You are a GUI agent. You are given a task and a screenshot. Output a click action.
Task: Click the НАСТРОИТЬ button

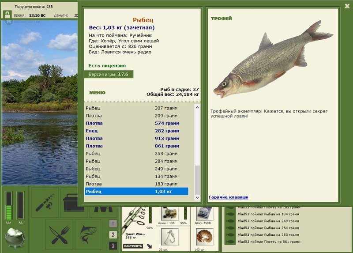point(133,246)
